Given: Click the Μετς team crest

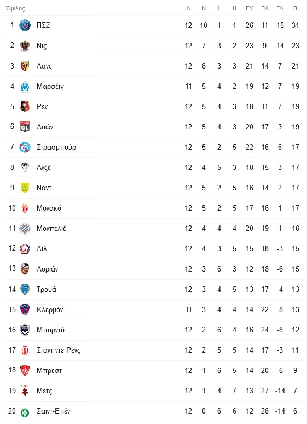Looking at the screenshot, I should (25, 391).
